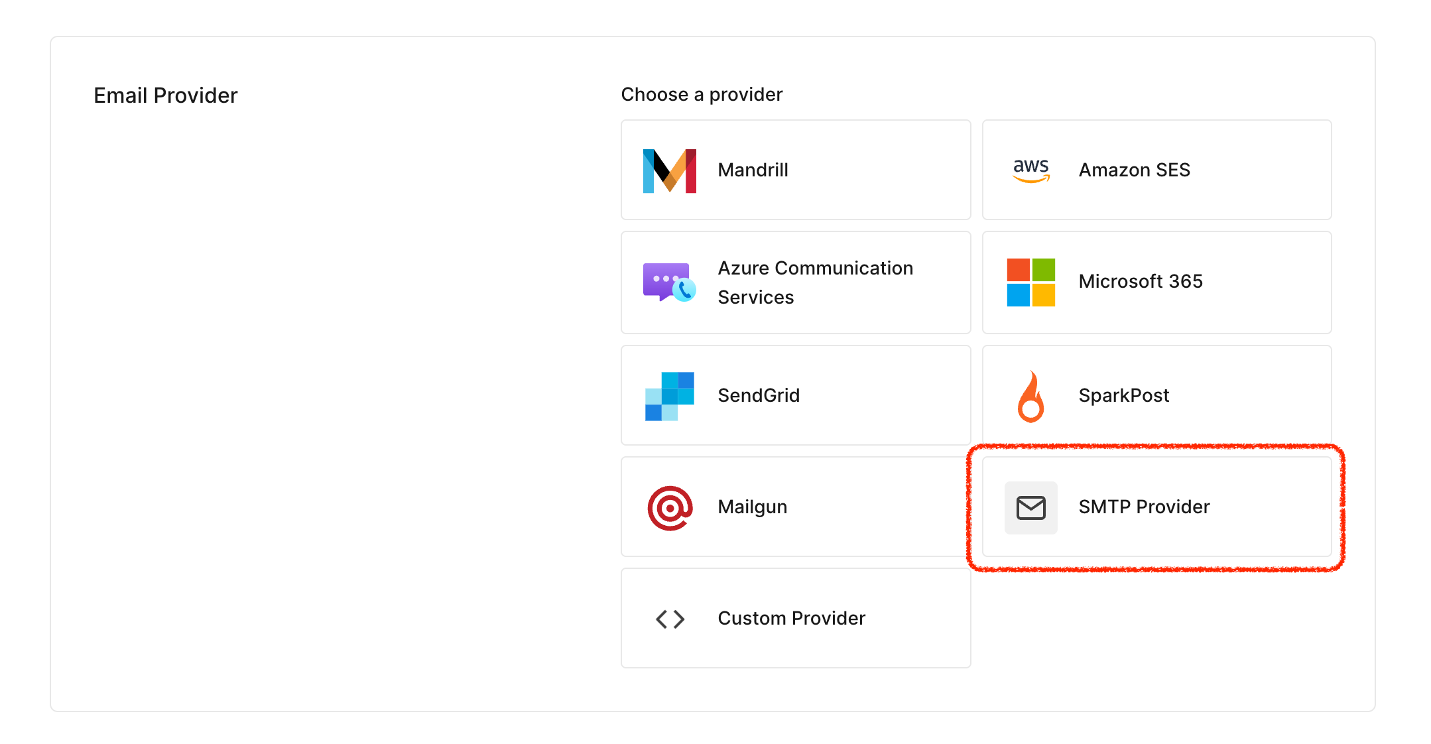Image resolution: width=1431 pixels, height=744 pixels.
Task: Click the AWS logo icon
Action: coord(1030,170)
